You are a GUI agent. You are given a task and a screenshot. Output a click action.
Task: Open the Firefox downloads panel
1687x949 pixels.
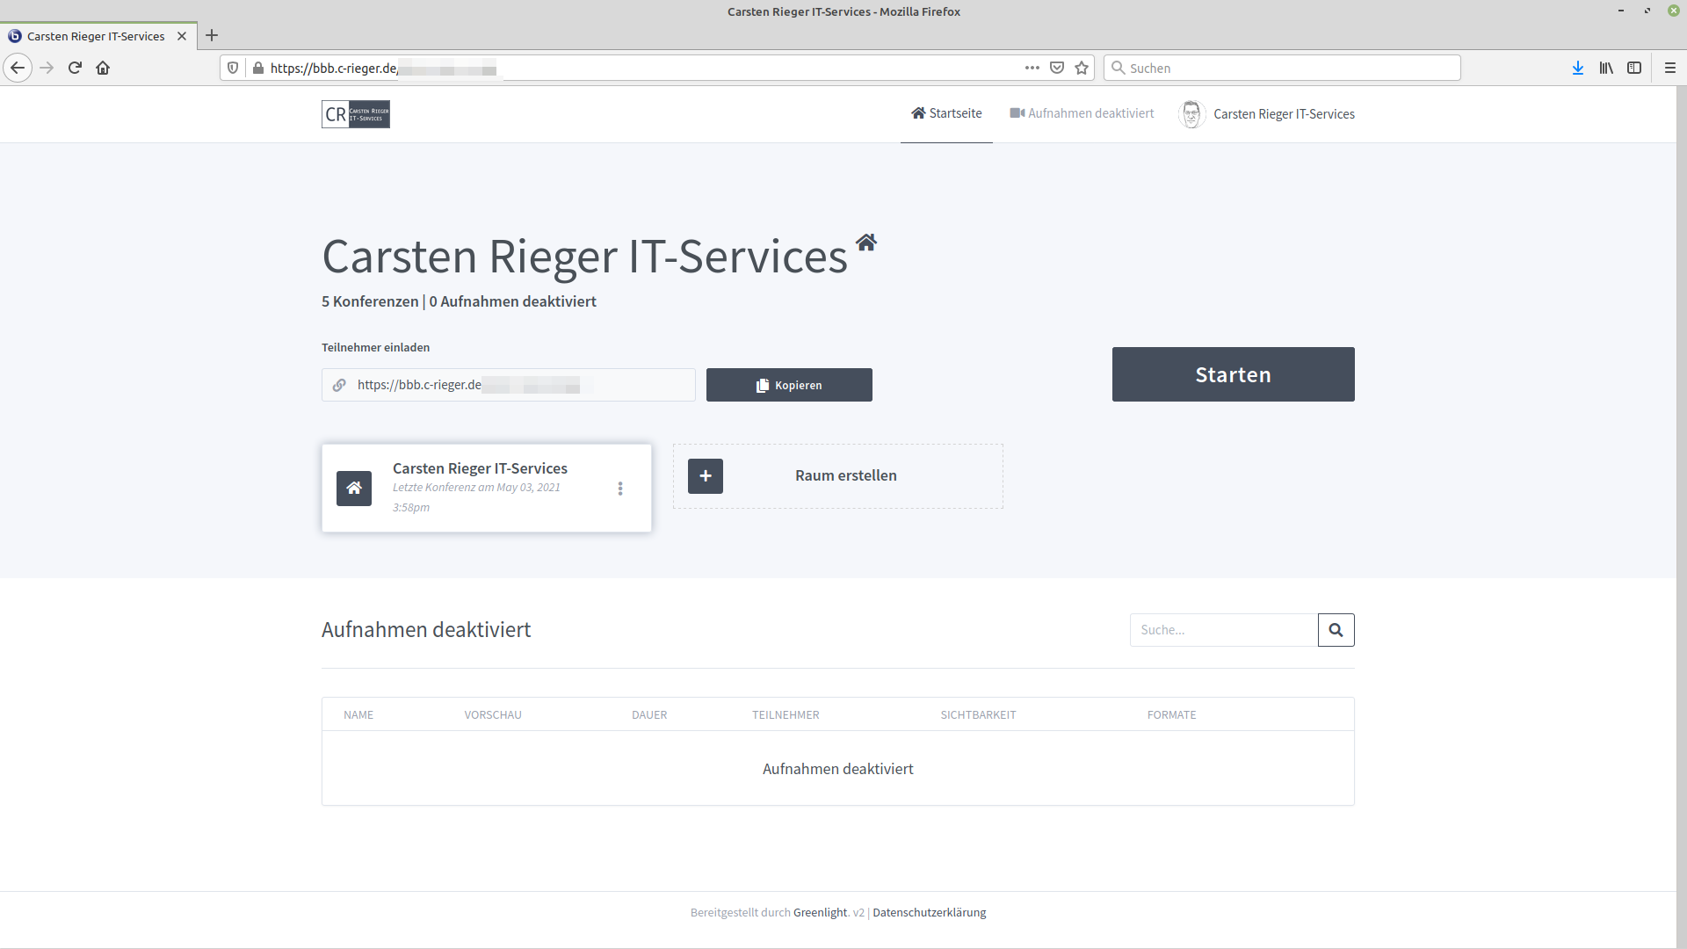(x=1578, y=68)
